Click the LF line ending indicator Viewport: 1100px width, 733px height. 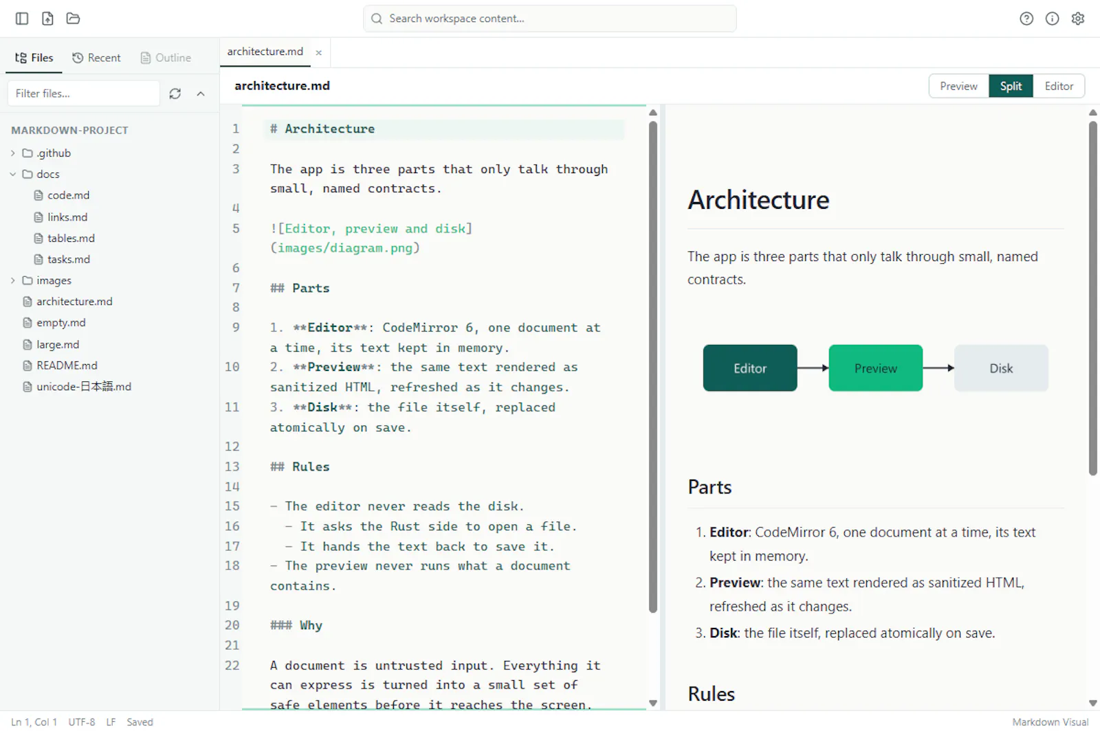click(x=111, y=722)
